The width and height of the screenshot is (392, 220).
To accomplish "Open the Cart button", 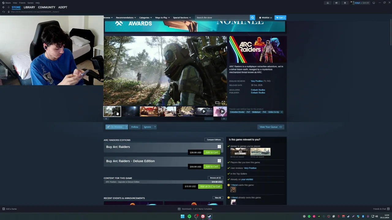I will pos(280,17).
